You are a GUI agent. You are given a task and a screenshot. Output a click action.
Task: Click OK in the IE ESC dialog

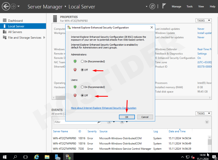coord(127,117)
